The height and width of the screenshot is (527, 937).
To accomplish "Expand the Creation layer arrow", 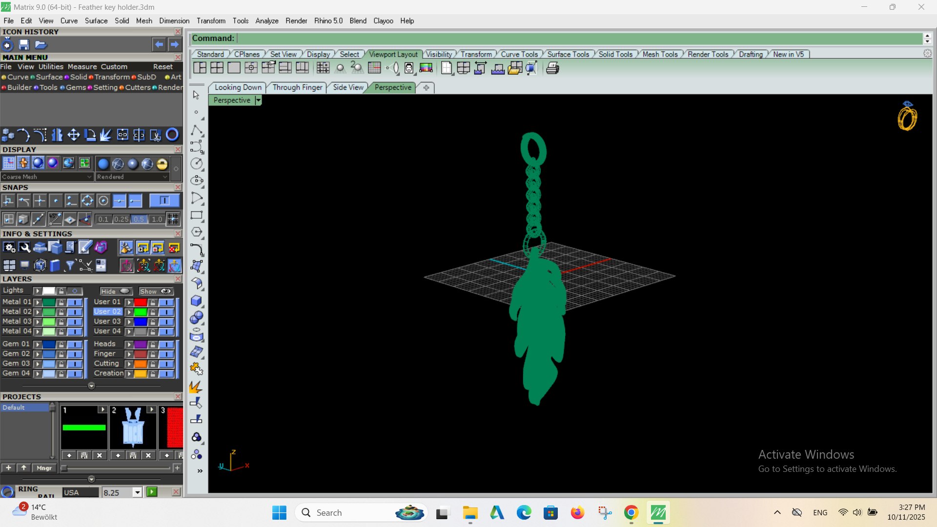I will [x=129, y=373].
